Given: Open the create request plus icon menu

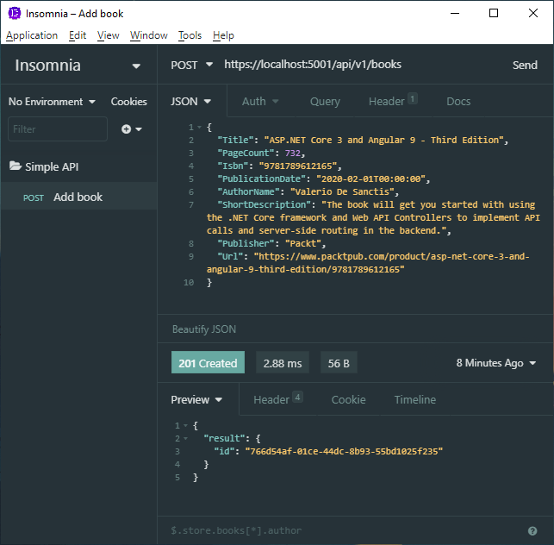Looking at the screenshot, I should tap(131, 129).
